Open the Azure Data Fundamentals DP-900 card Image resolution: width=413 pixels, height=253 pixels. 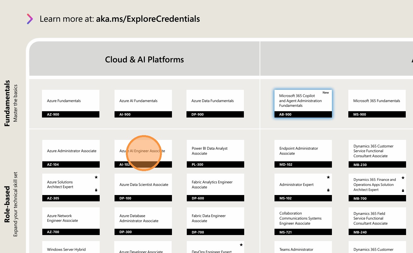(215, 104)
